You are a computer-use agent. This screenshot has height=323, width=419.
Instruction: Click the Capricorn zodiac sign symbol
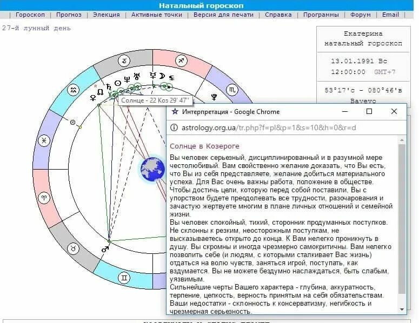[x=124, y=61]
